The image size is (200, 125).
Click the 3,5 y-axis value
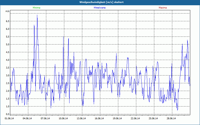8,68
